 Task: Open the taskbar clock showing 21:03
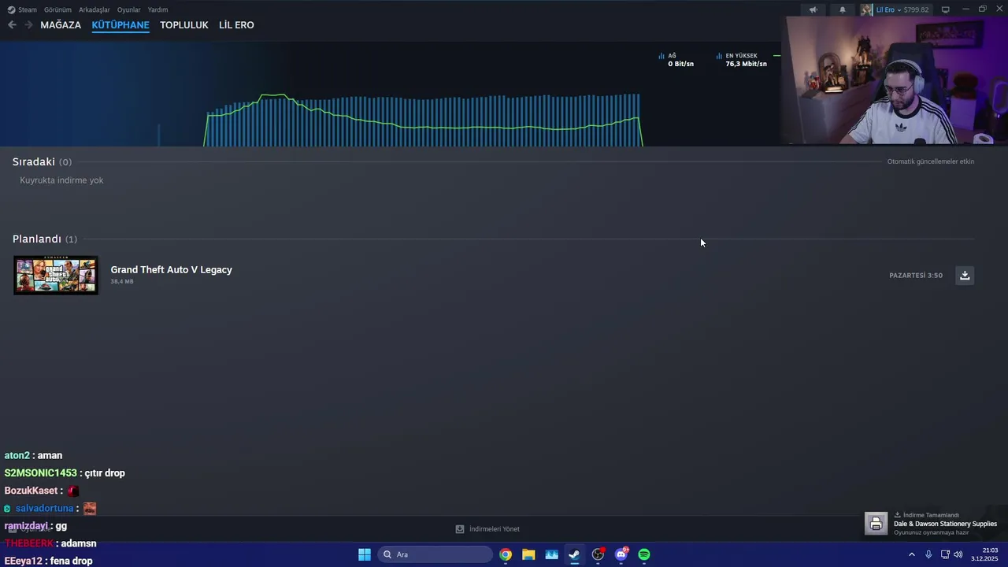(984, 554)
